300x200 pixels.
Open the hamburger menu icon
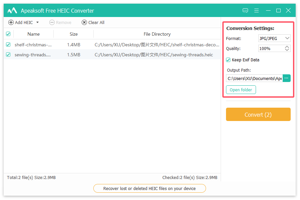pyautogui.click(x=256, y=11)
